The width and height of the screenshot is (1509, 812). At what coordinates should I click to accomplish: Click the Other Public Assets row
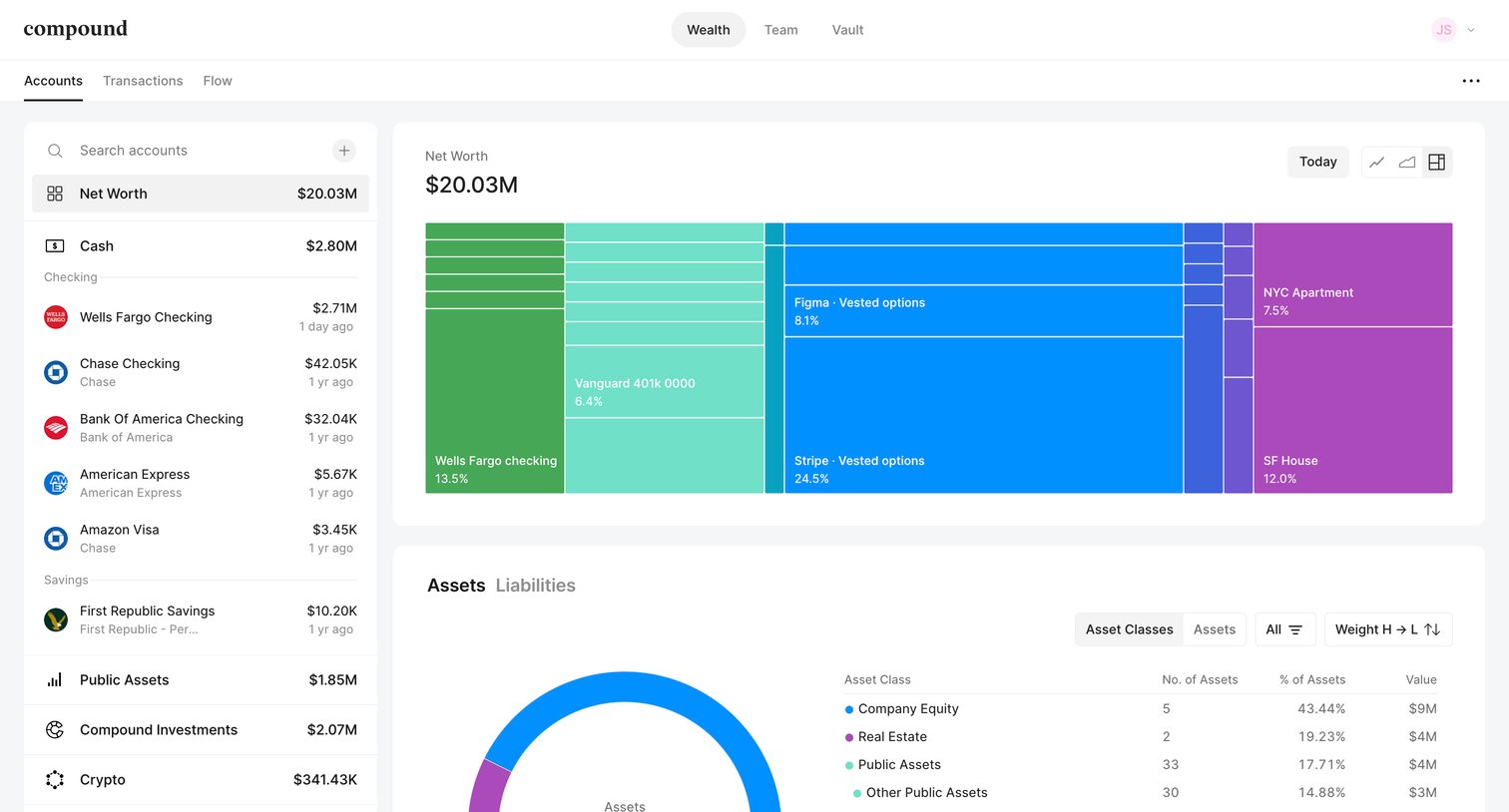tap(1141, 793)
